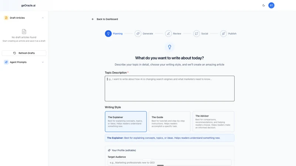Select the Social step label
Image resolution: width=296 pixels, height=166 pixels.
point(205,34)
